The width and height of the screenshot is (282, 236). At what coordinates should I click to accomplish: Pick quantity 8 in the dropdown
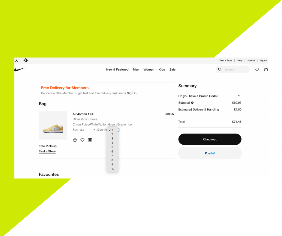pos(112,160)
